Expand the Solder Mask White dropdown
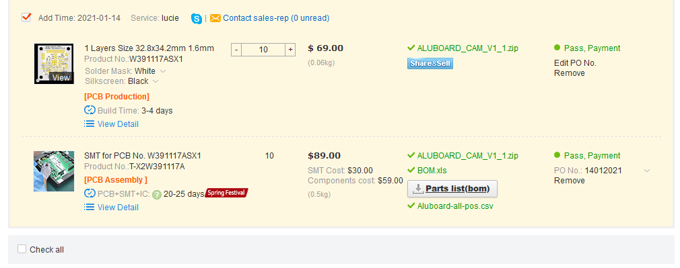 pos(163,71)
